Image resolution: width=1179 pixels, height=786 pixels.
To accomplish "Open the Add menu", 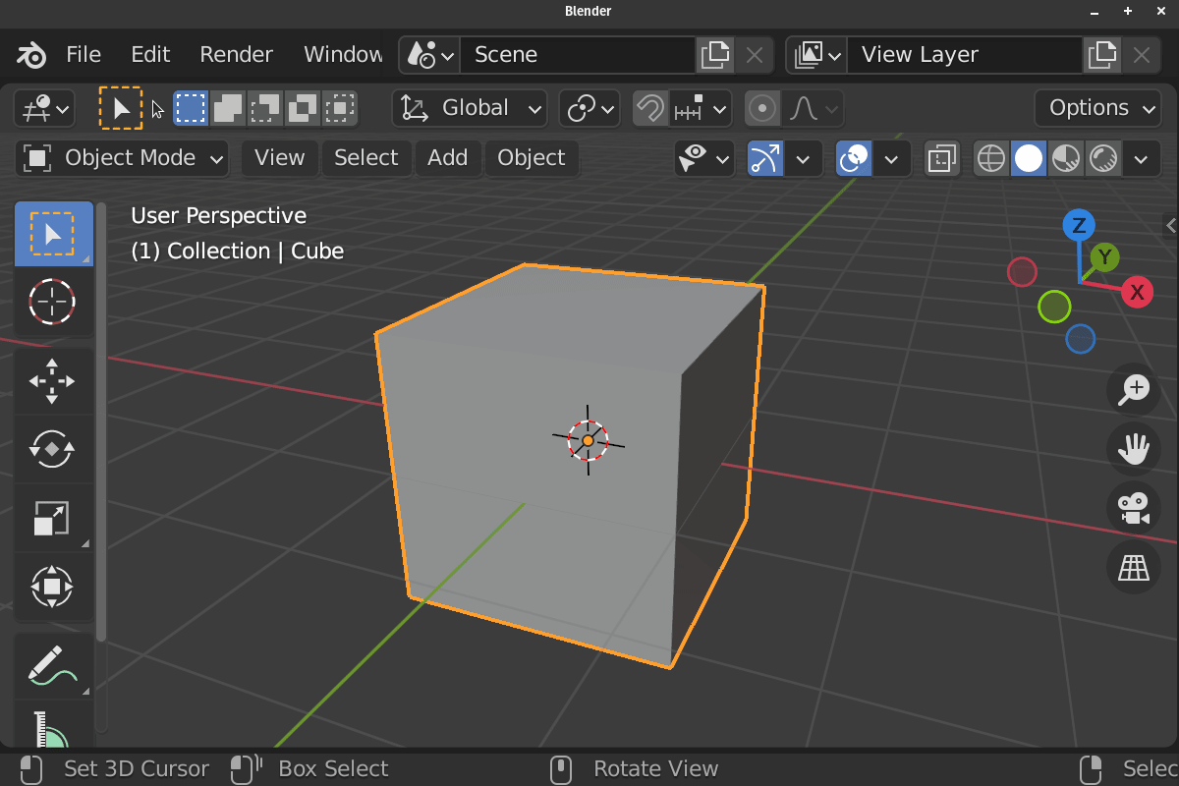I will tap(447, 158).
